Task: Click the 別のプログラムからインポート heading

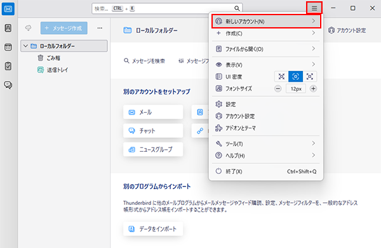Action: tap(157, 186)
